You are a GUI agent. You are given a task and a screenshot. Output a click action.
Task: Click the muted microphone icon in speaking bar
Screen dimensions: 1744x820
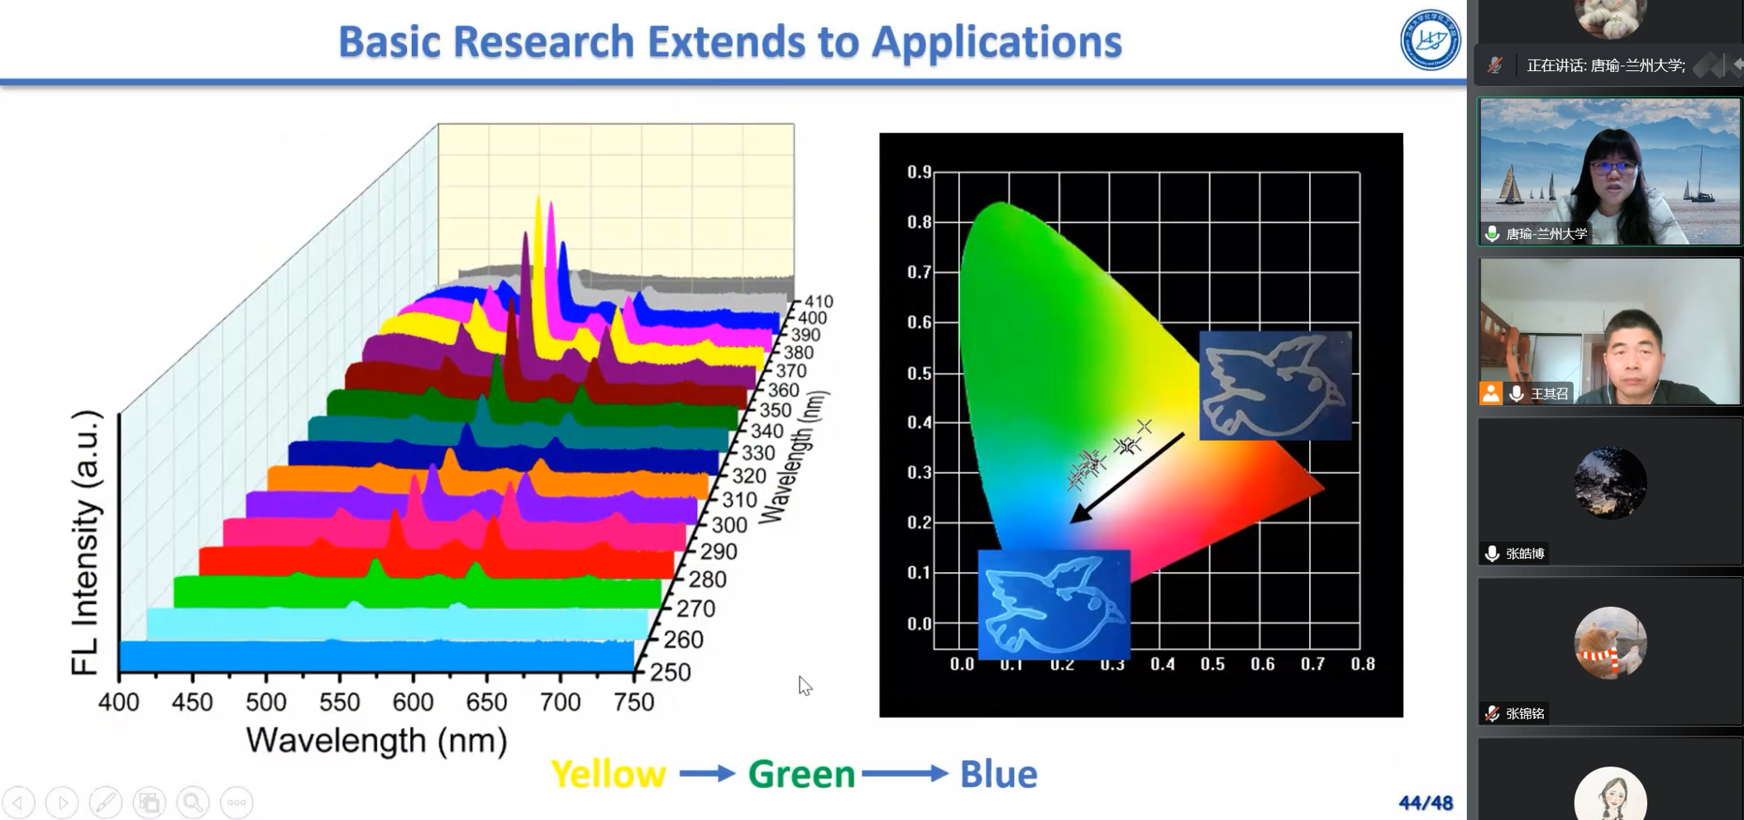click(1494, 65)
